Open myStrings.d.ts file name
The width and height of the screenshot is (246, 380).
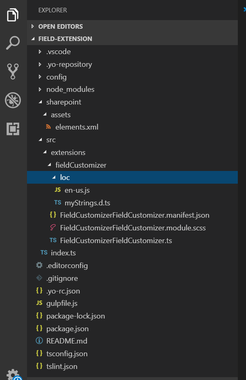click(87, 203)
